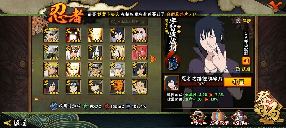Viewport: 286px width, 128px height.
Task: Focus the 点击输入搜索 search field
Action: point(128,22)
